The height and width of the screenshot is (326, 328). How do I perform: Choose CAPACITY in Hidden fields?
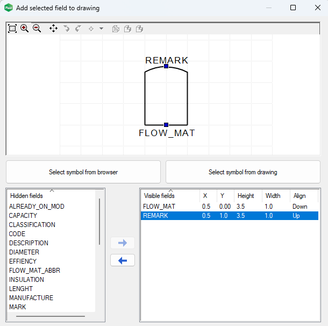[x=23, y=216]
